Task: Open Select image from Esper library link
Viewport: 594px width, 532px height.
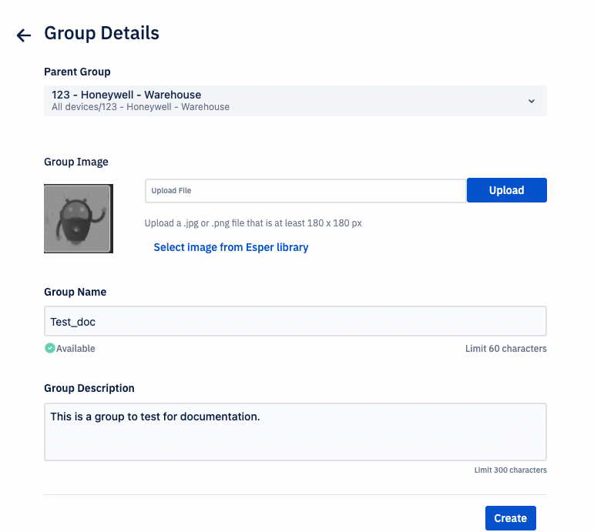Action: [230, 247]
